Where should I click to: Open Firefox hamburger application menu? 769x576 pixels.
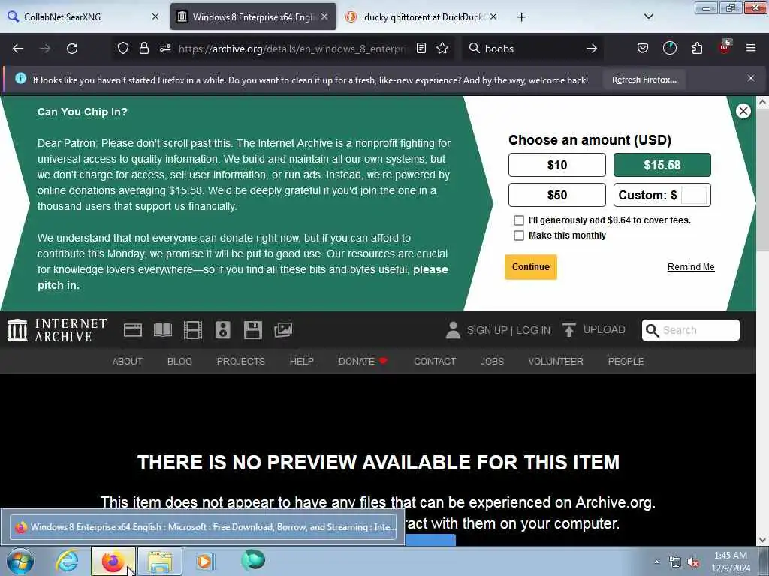pyautogui.click(x=750, y=48)
